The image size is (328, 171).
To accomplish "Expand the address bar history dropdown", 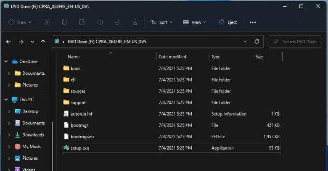I will [x=245, y=42].
